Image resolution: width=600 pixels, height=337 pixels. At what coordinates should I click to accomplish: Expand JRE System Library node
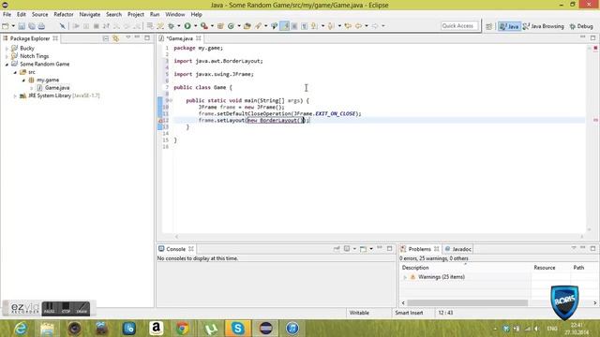[15, 95]
